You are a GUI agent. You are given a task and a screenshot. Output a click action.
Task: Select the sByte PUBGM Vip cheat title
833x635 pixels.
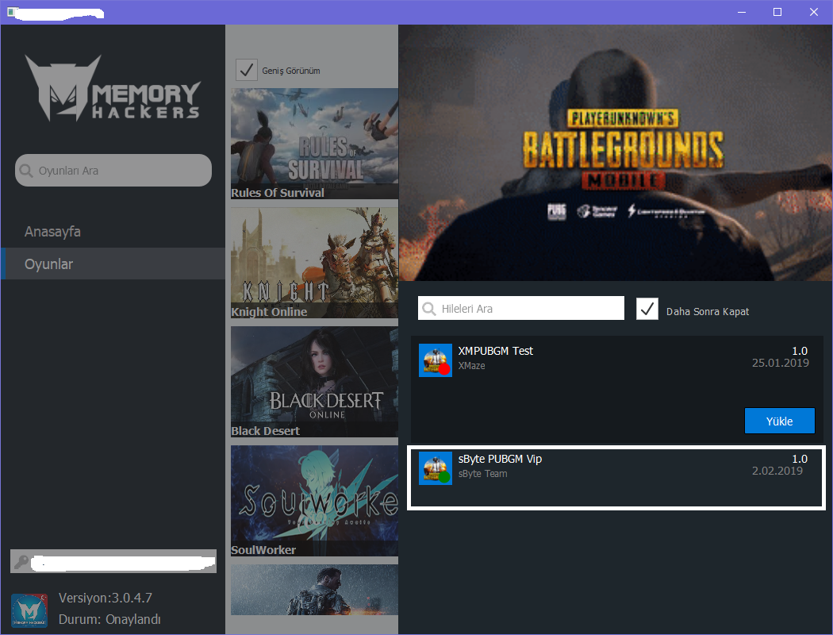coord(500,459)
